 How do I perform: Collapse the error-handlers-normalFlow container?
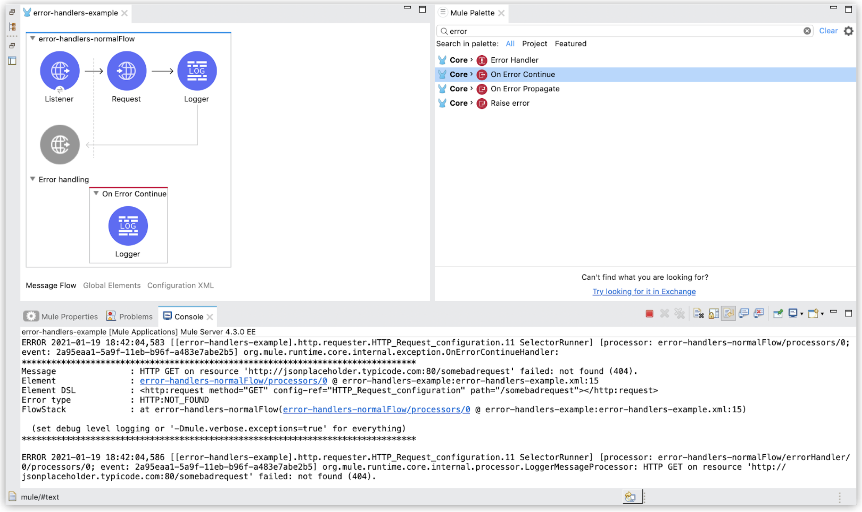[x=32, y=38]
